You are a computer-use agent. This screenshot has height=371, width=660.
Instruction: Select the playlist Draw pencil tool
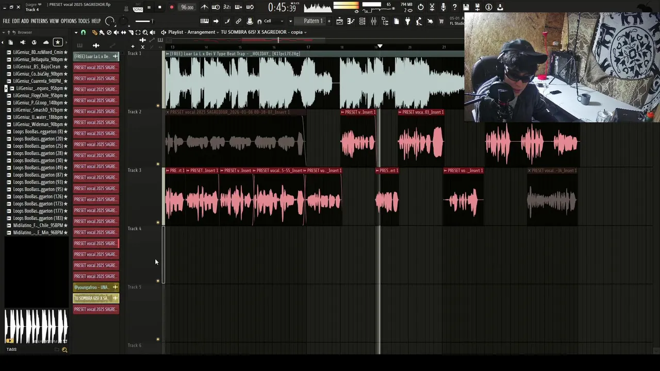tap(94, 32)
